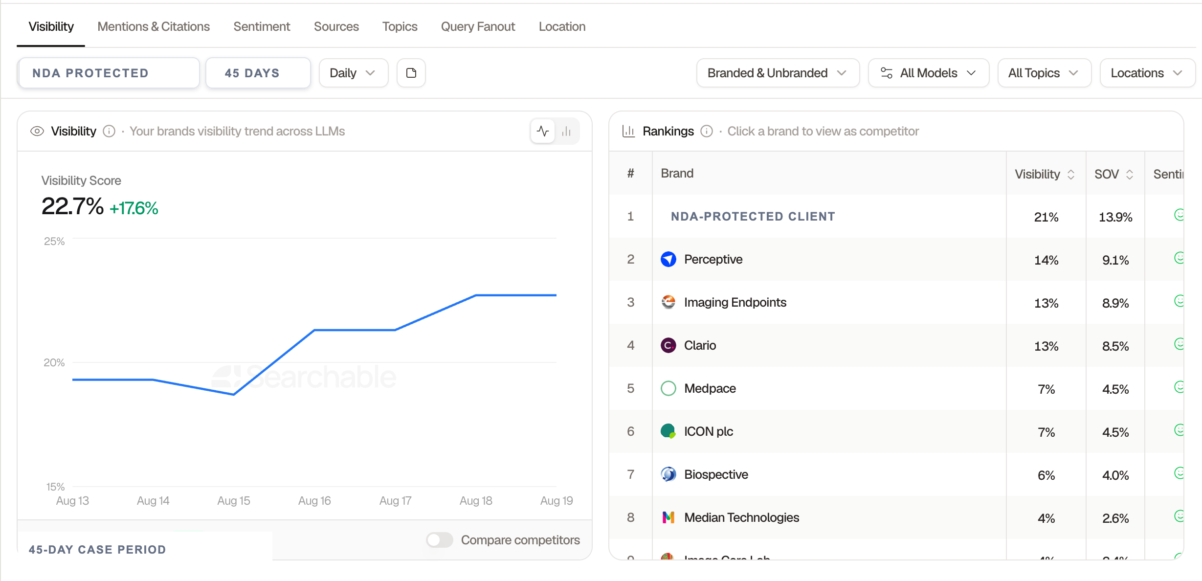Click the Biospective brand name
The width and height of the screenshot is (1202, 581).
[716, 474]
